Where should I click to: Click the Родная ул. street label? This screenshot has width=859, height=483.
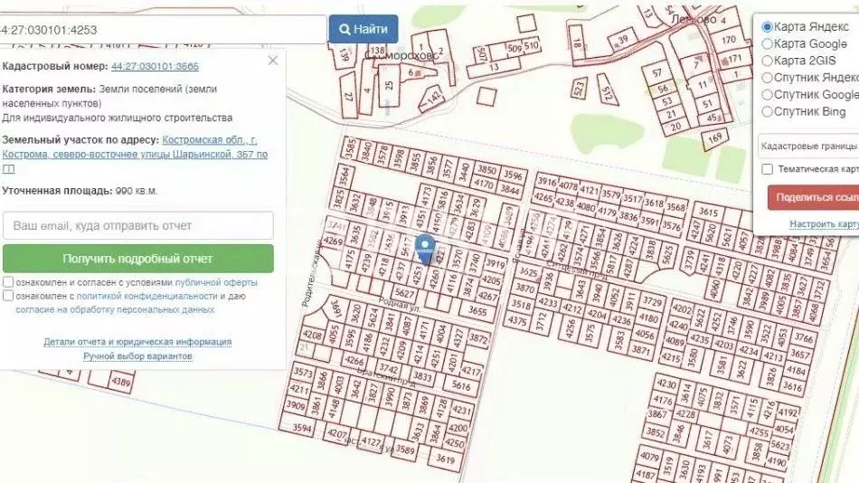point(400,305)
